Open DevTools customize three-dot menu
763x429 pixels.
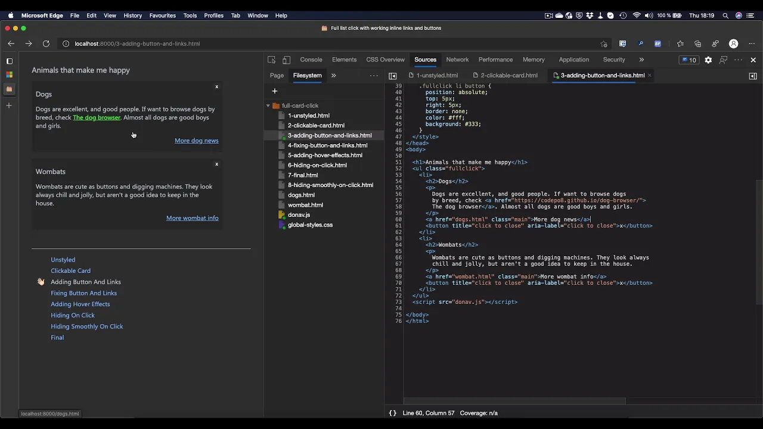pyautogui.click(x=738, y=60)
